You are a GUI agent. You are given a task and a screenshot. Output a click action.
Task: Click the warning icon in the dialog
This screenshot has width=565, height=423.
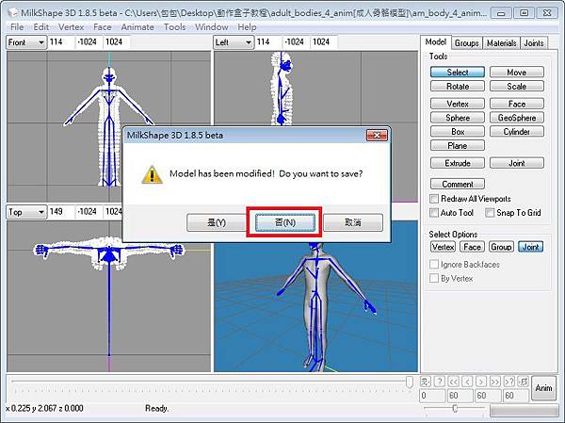pos(152,174)
